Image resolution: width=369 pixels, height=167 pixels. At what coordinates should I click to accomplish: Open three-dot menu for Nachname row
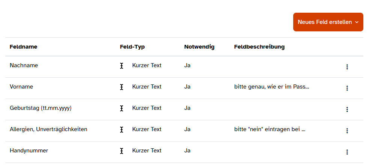(347, 67)
